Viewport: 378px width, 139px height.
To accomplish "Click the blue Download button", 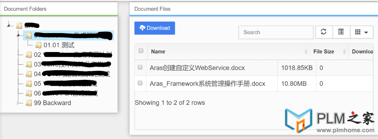I will click(x=154, y=28).
